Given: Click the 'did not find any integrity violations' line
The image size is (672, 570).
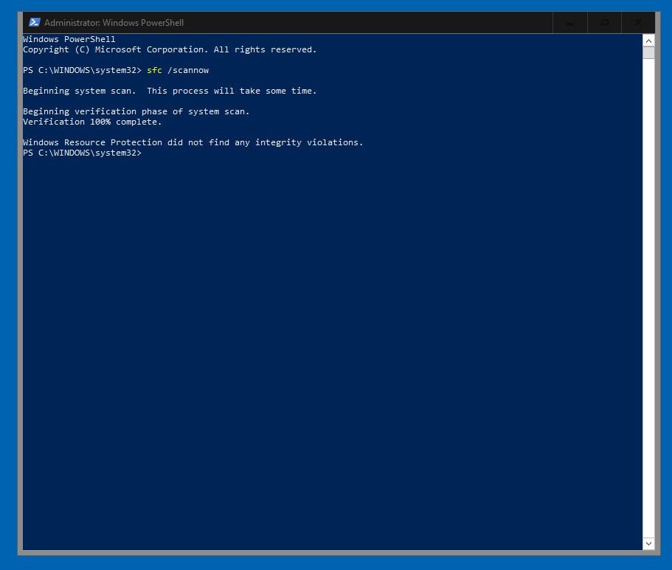Looking at the screenshot, I should [x=193, y=142].
